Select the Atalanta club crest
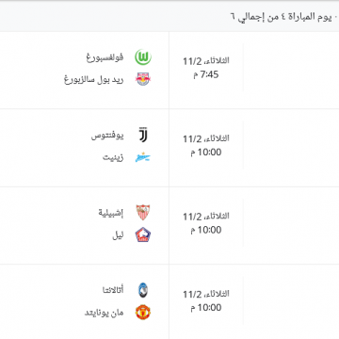This screenshot has height=339, width=339. (143, 290)
